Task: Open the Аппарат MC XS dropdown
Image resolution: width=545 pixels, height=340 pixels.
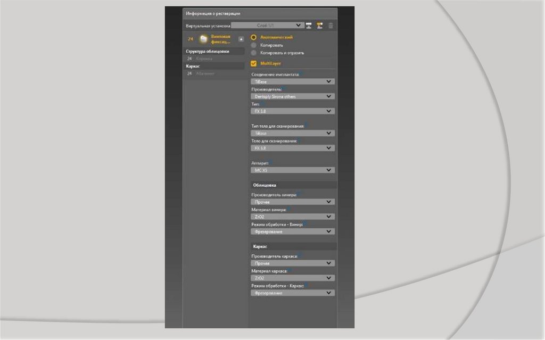Action: pos(293,170)
